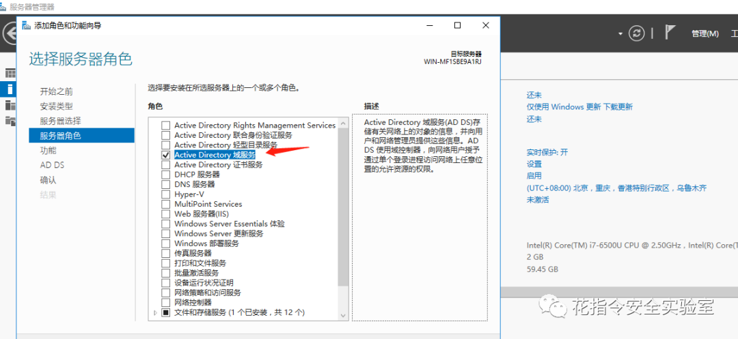The height and width of the screenshot is (339, 738).
Task: Select 服务器角色 wizard step
Action: (x=81, y=136)
